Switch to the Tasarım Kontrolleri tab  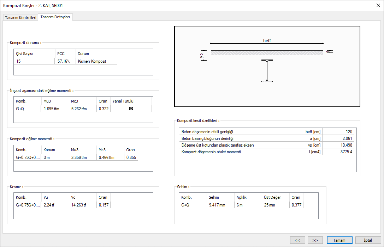tap(20, 17)
